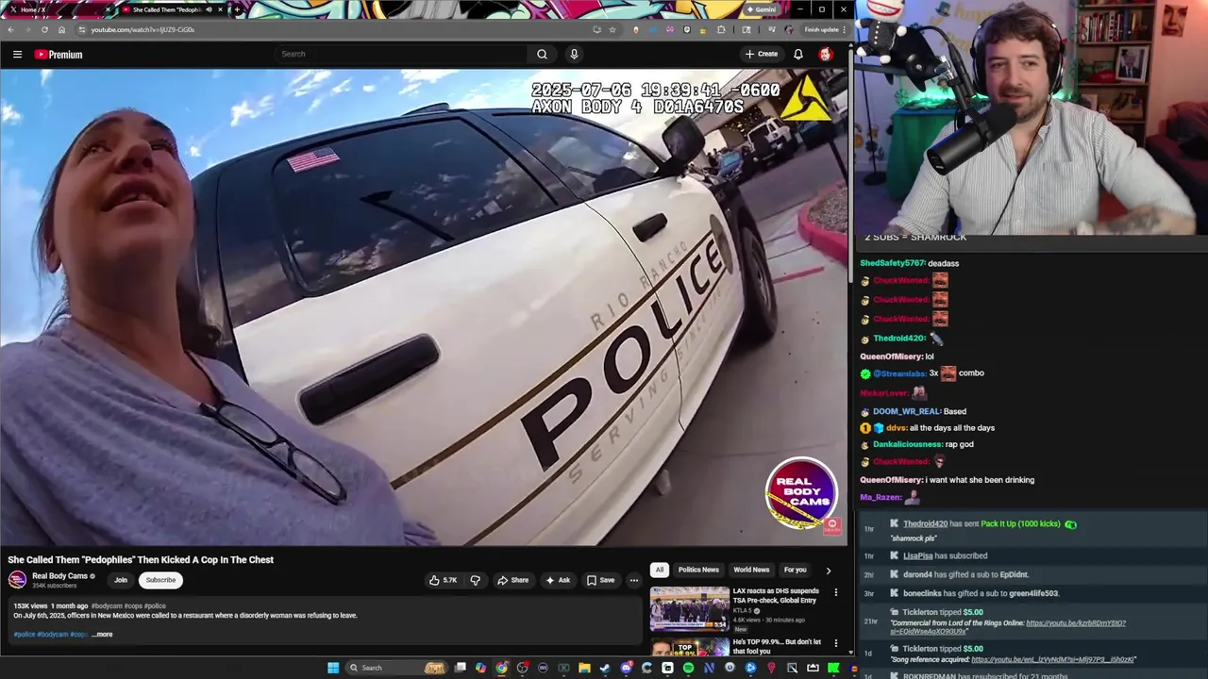Open the Real Body Cams channel name link
Image resolution: width=1208 pixels, height=679 pixels.
coord(59,576)
